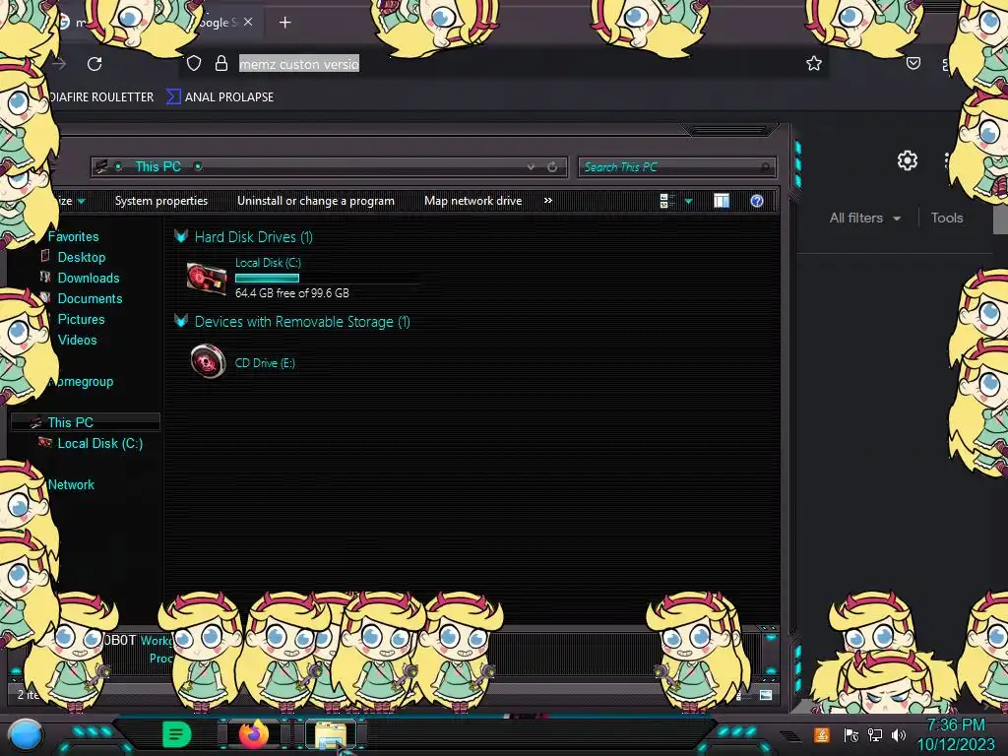Open Uninstall or change a program
1008x756 pixels.
point(316,201)
